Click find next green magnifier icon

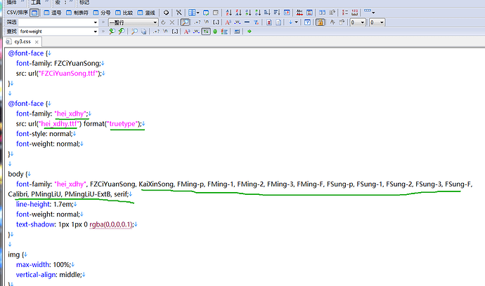click(x=112, y=32)
